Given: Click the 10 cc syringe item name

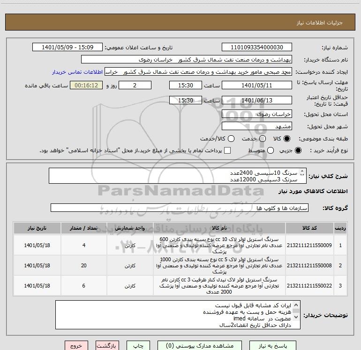Looking at the screenshot, I should click(x=219, y=245).
